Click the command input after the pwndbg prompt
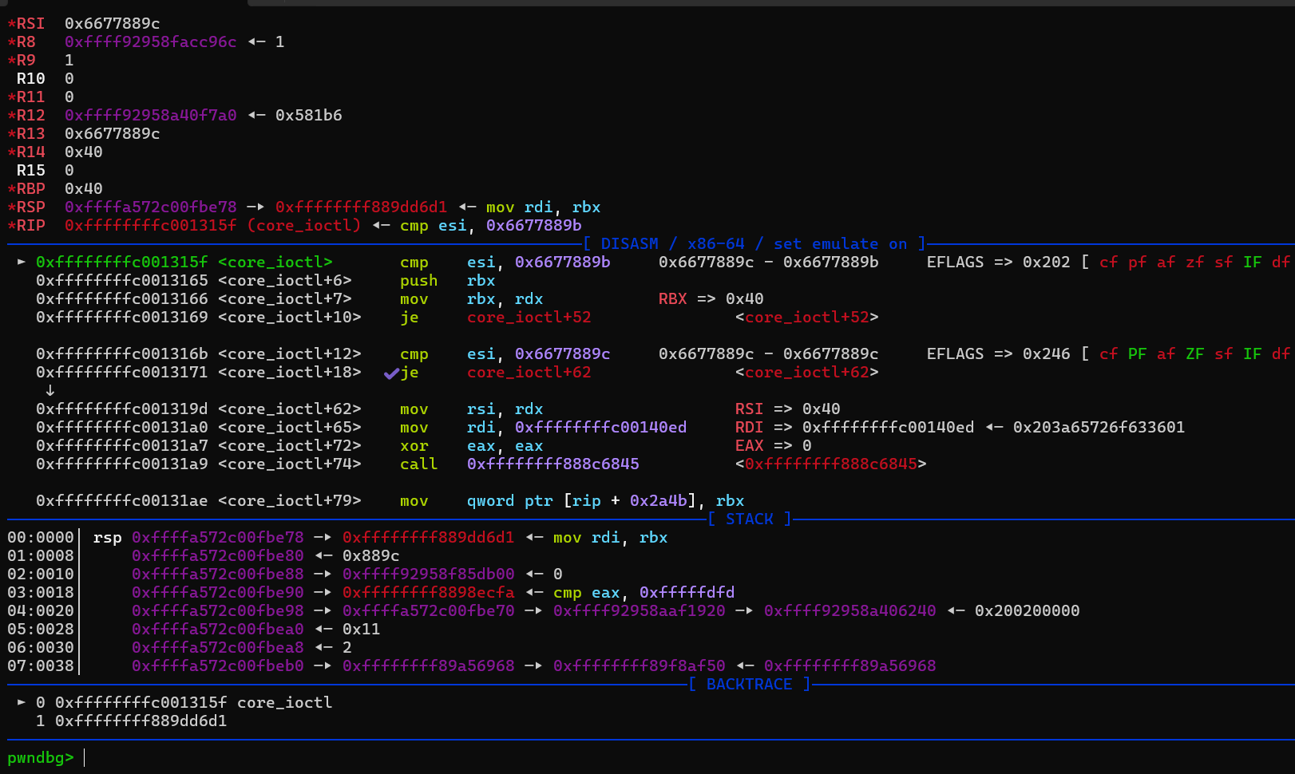Image resolution: width=1295 pixels, height=774 pixels. 88,757
